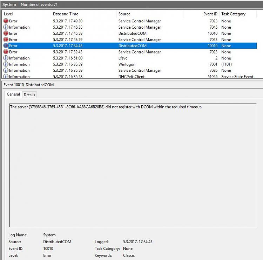Click error icon for 17:32:43 event

tap(6, 52)
